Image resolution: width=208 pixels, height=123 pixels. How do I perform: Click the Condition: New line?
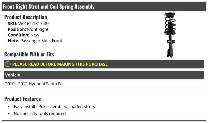pyautogui.click(x=23, y=35)
